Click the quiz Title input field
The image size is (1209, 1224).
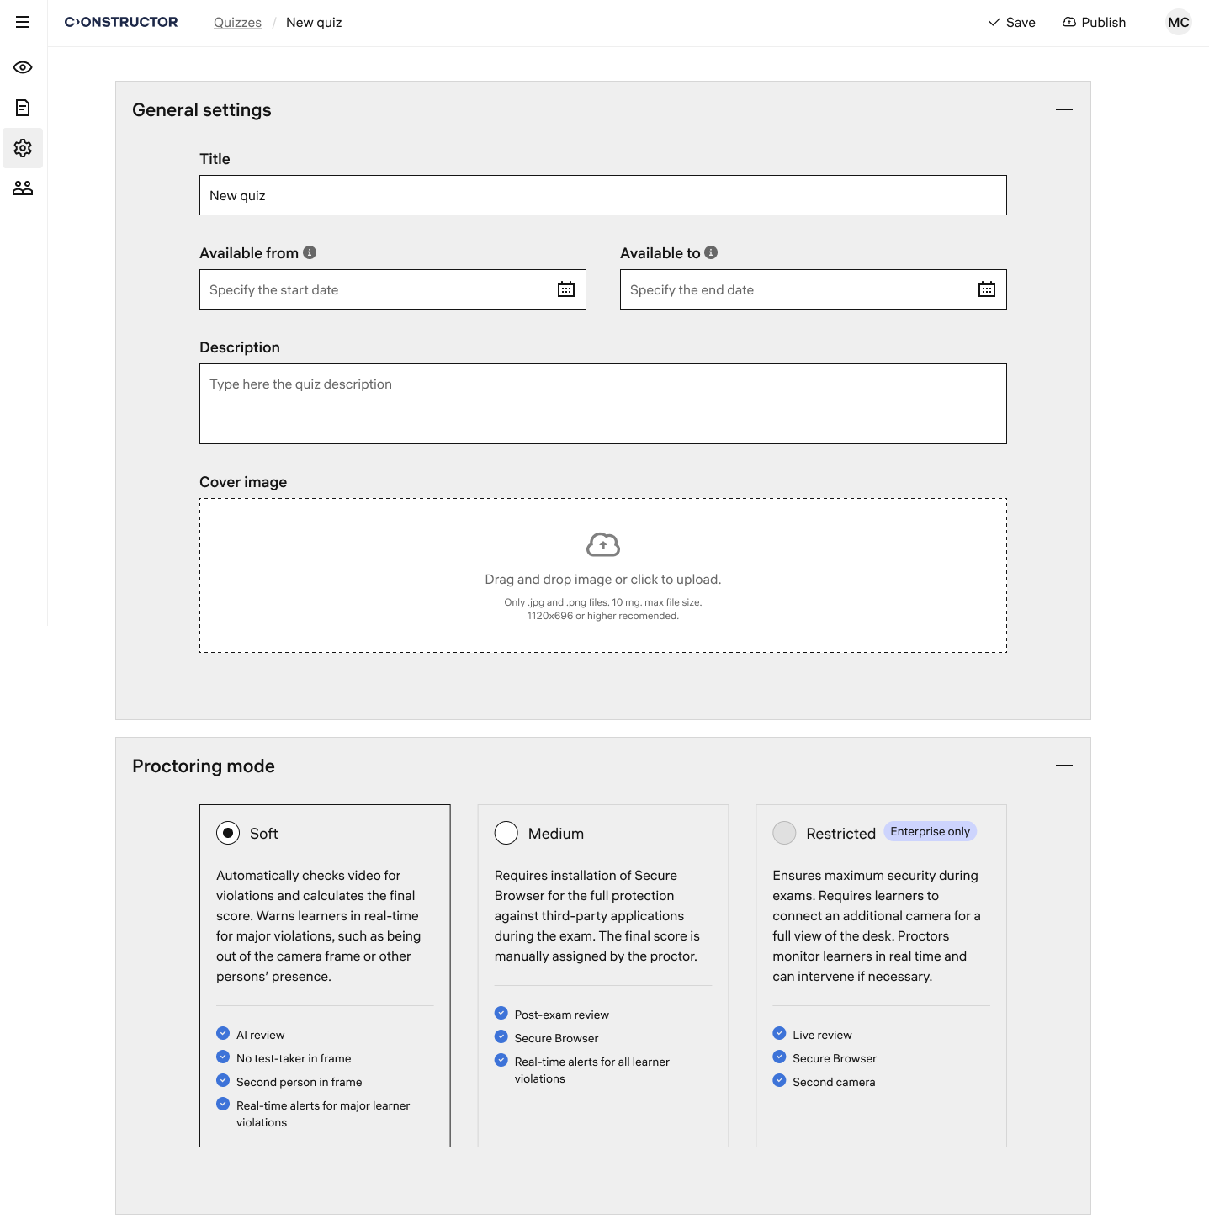(602, 195)
